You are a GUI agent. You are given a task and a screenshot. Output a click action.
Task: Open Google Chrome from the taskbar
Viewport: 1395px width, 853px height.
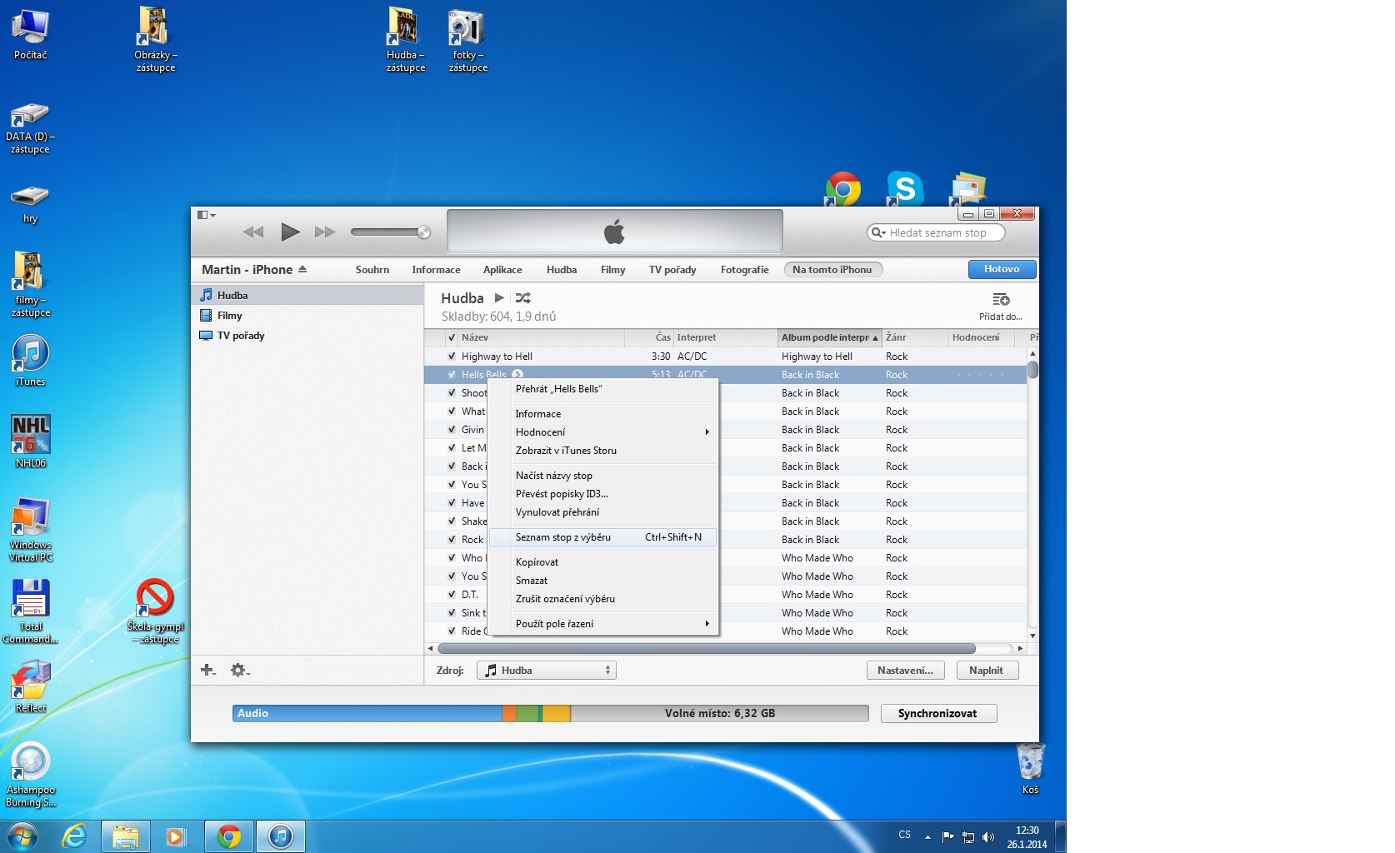pos(228,836)
